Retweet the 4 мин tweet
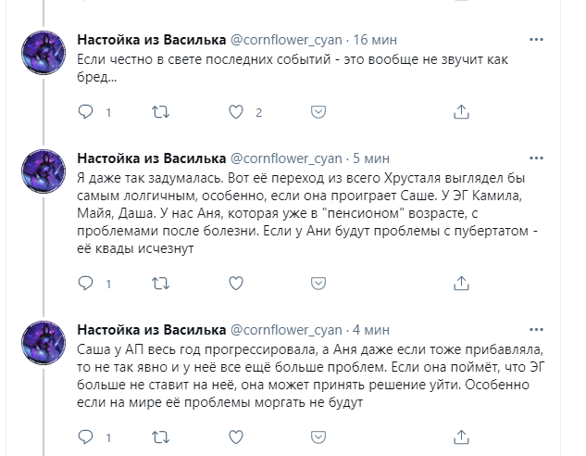The height and width of the screenshot is (456, 586). (158, 435)
